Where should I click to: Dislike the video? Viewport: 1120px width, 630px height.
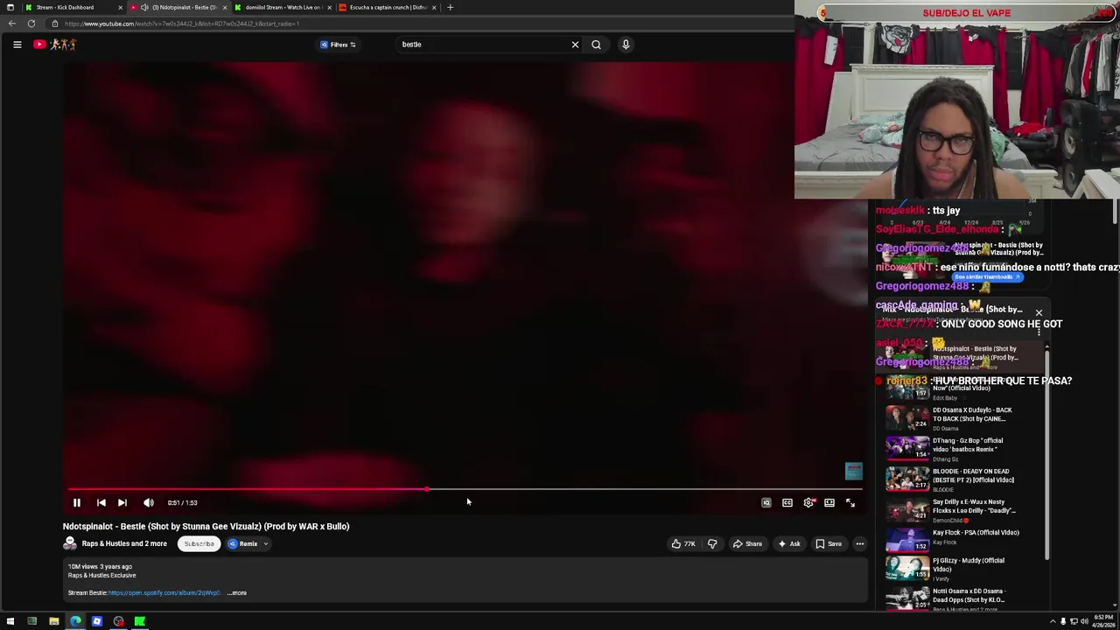pyautogui.click(x=712, y=543)
